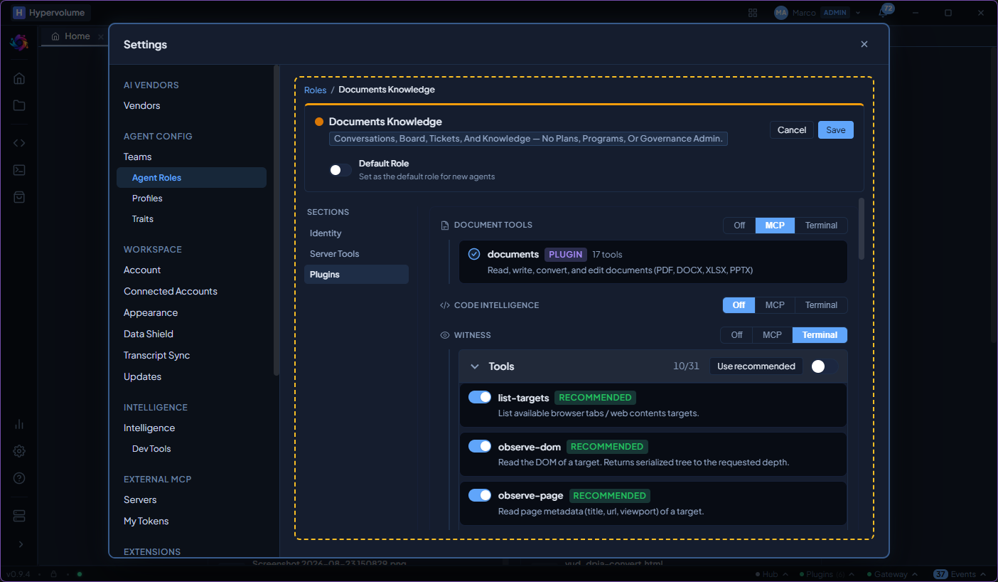The image size is (998, 582).
Task: Close the Settings dialog with the X icon
Action: tap(864, 44)
